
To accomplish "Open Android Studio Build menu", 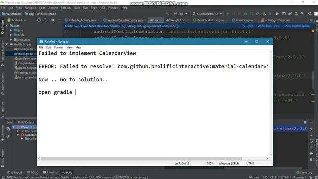I will (x=77, y=8).
